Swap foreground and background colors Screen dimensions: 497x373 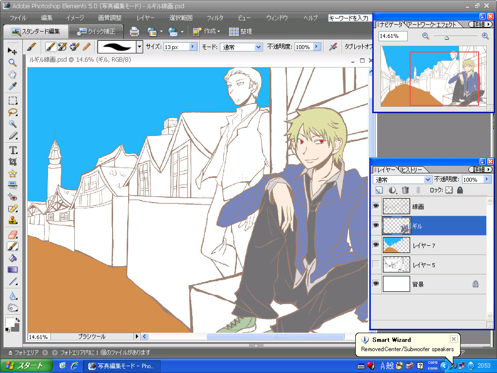pos(17,320)
